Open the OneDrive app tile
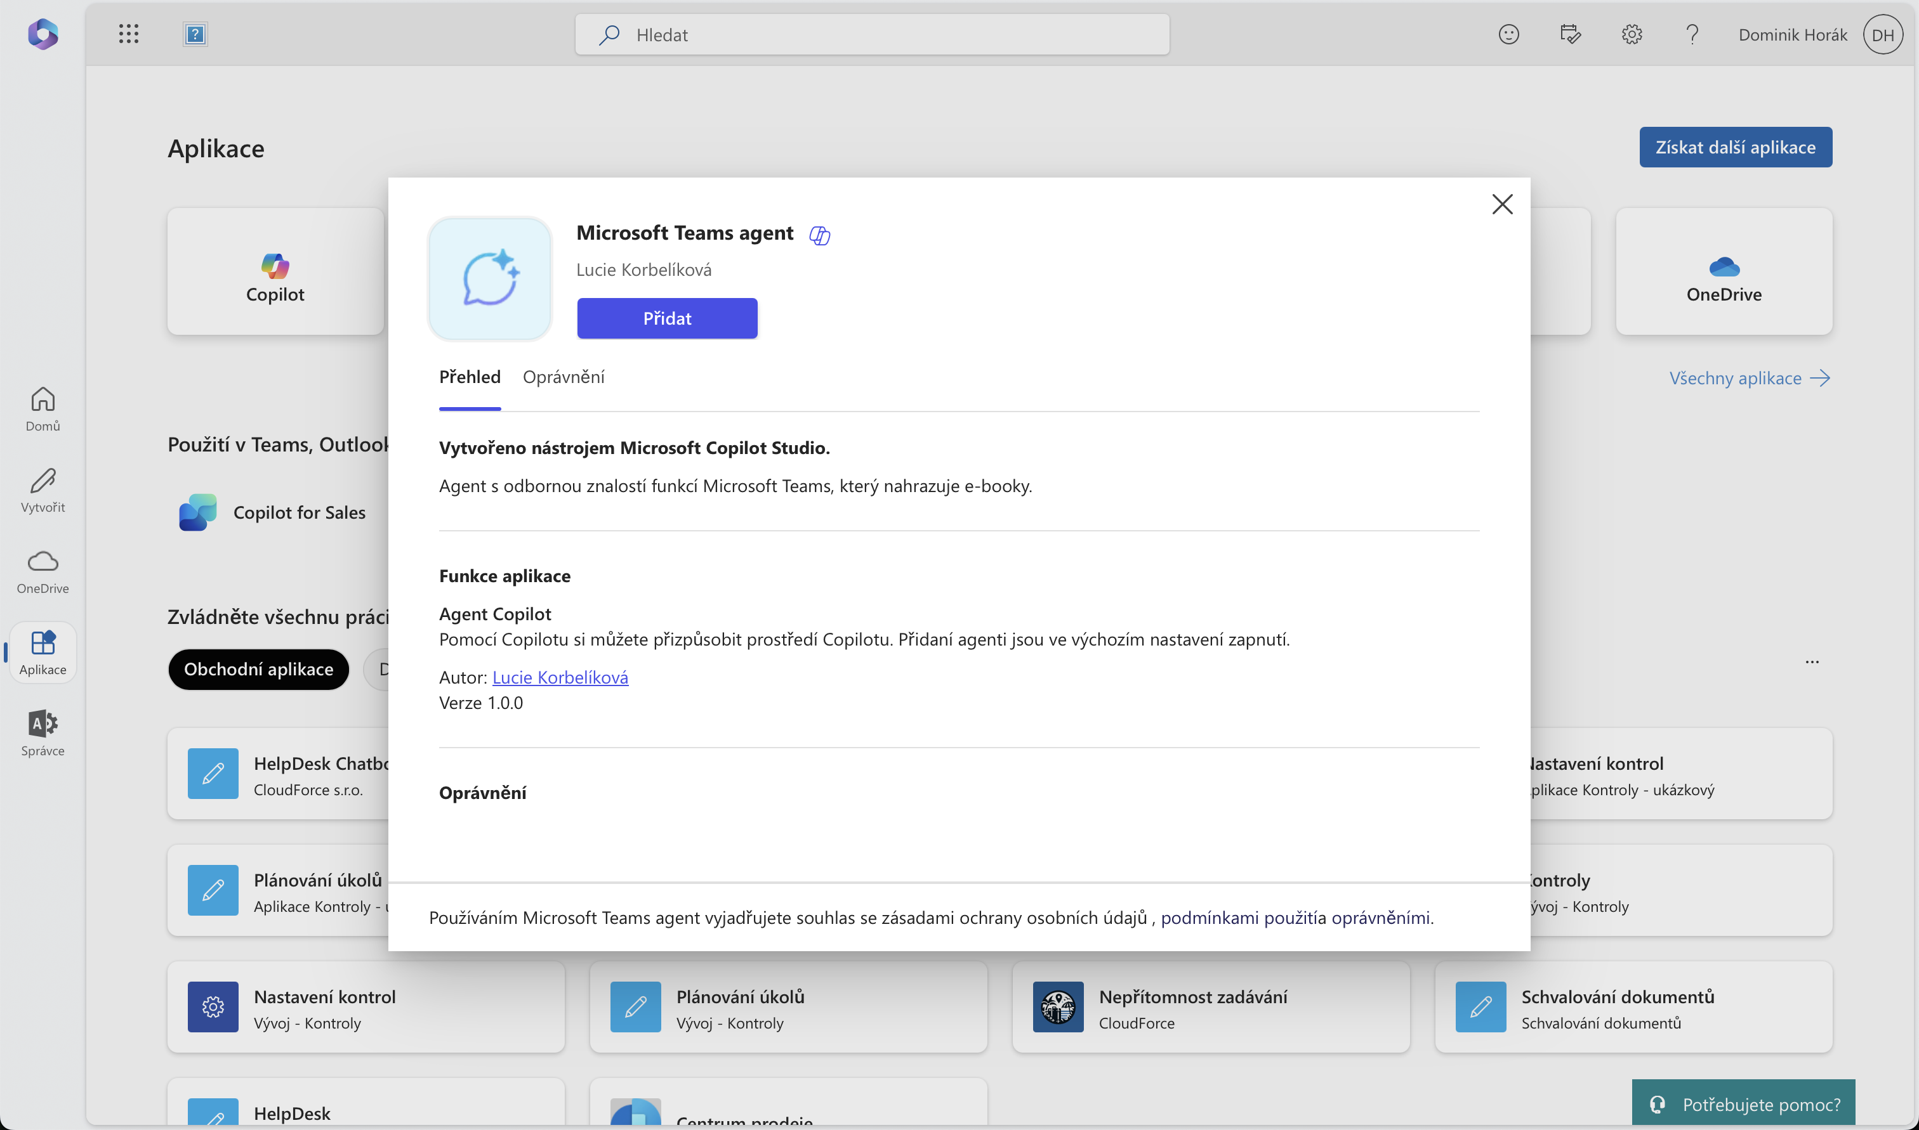This screenshot has height=1130, width=1919. [x=1724, y=272]
